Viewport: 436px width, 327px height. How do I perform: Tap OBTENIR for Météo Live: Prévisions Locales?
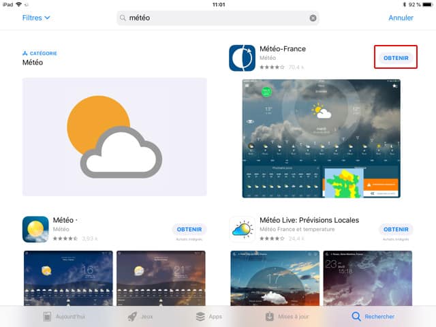click(396, 229)
